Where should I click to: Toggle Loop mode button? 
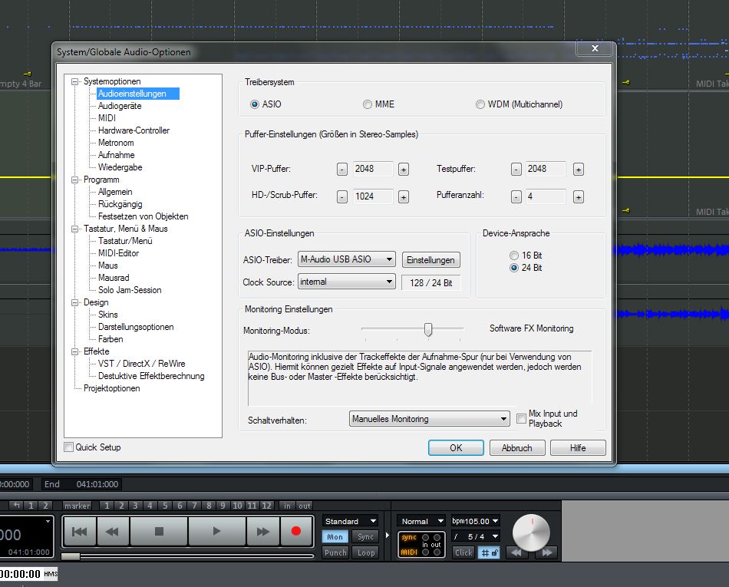click(366, 552)
